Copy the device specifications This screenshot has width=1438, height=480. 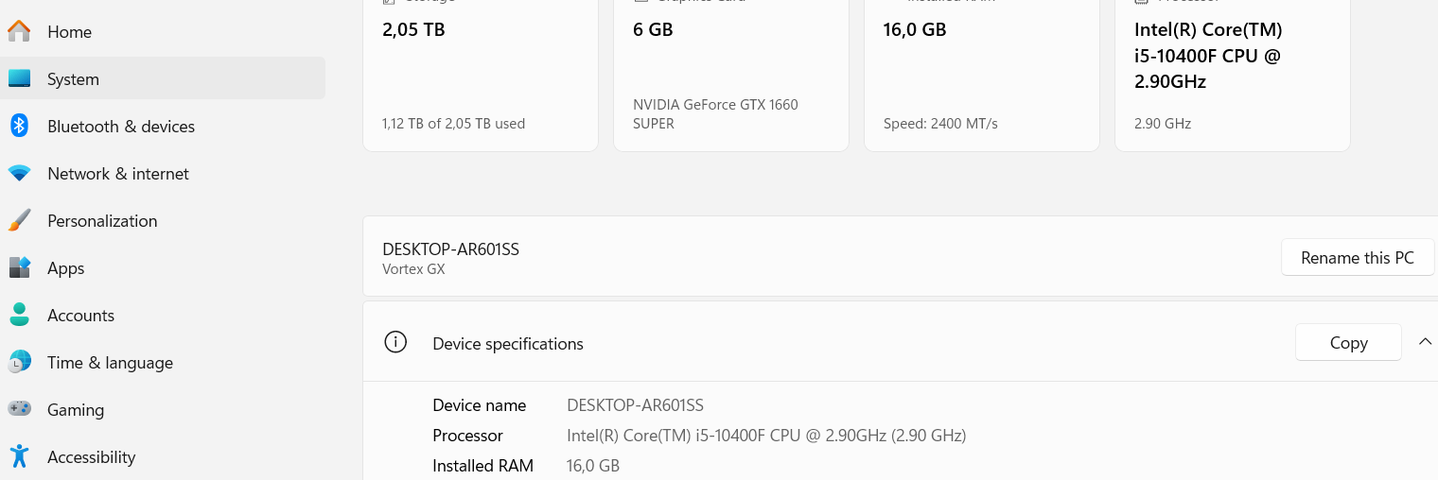coord(1347,343)
